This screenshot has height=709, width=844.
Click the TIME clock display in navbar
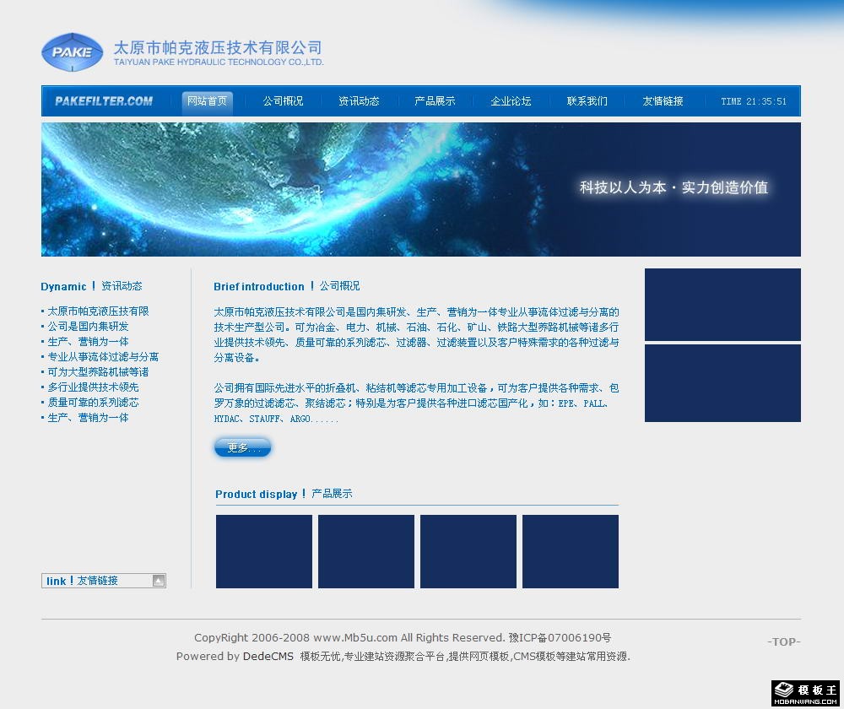pos(754,101)
